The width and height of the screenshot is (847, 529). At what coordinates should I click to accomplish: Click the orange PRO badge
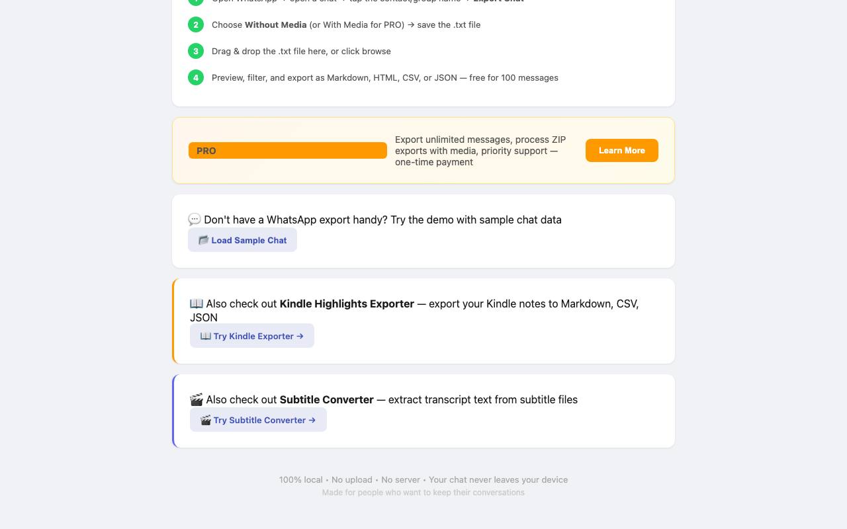288,151
